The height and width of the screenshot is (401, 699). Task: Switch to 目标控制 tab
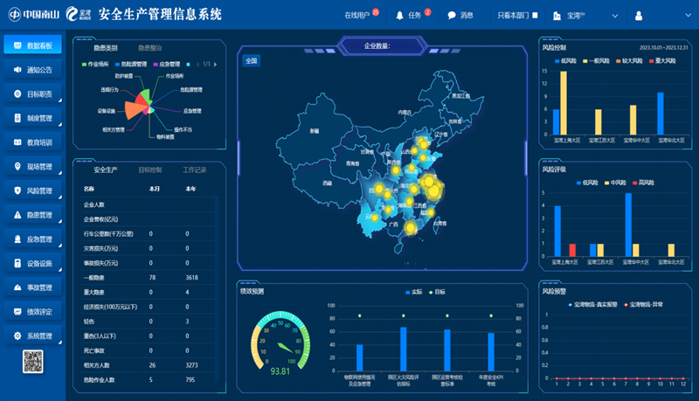149,169
